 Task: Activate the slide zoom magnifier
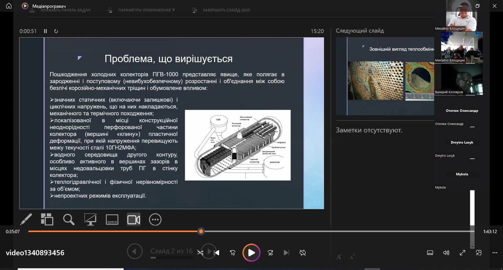point(69,220)
